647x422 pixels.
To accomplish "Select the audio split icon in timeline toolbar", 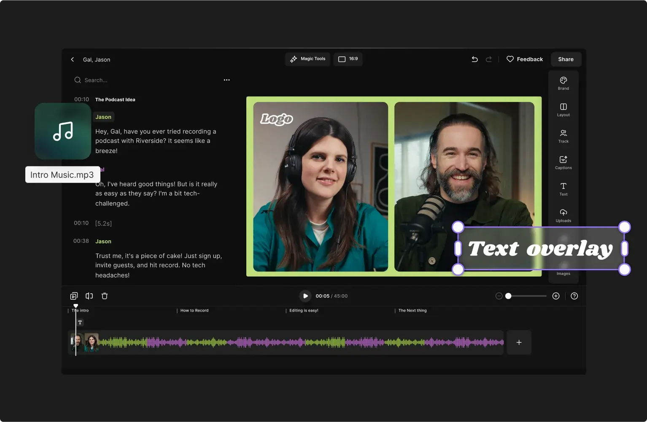I will tap(89, 296).
